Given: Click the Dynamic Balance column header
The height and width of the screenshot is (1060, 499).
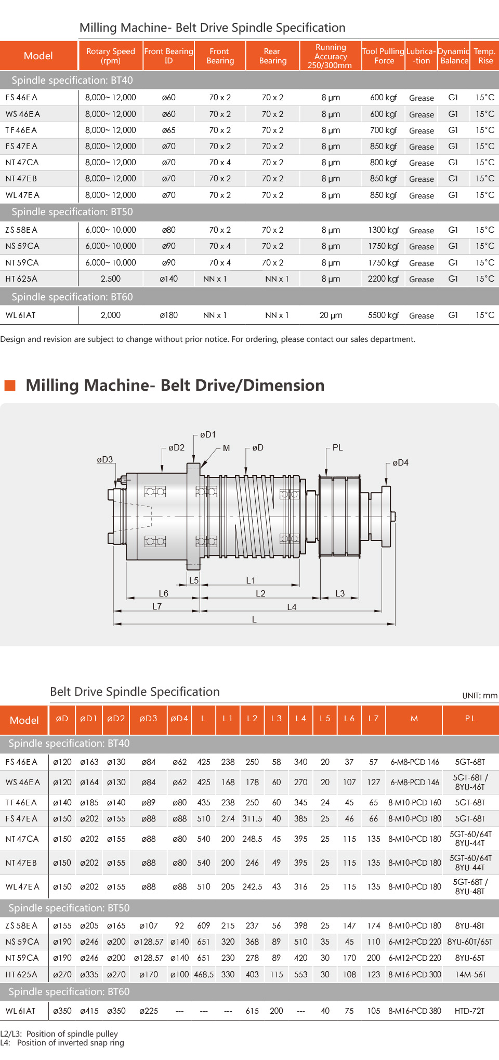Looking at the screenshot, I should click(x=454, y=56).
